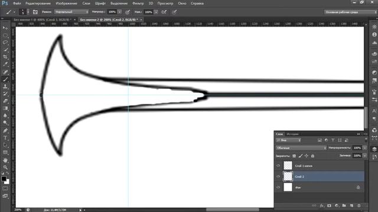This screenshot has height=212, width=378.
Task: Open the Фильтр menu
Action: [x=138, y=4]
